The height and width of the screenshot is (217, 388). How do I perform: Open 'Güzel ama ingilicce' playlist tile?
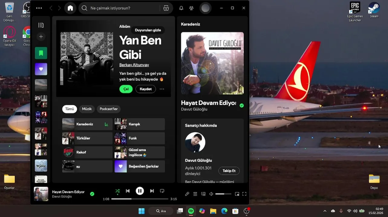click(x=140, y=152)
